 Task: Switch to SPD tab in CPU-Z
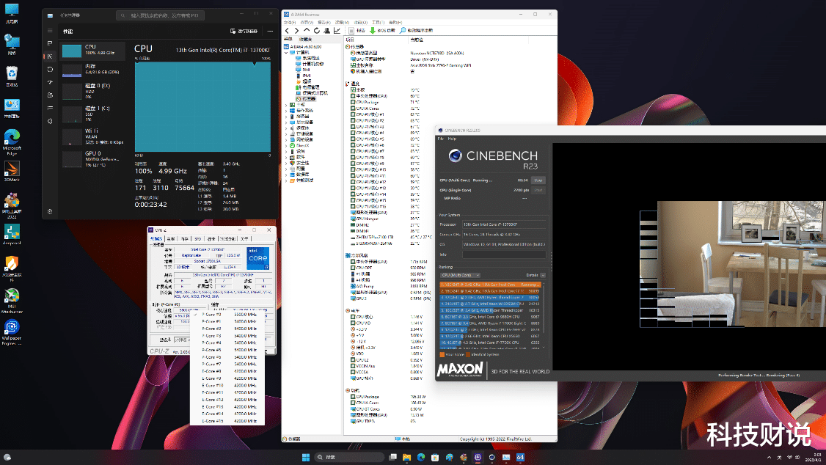197,238
